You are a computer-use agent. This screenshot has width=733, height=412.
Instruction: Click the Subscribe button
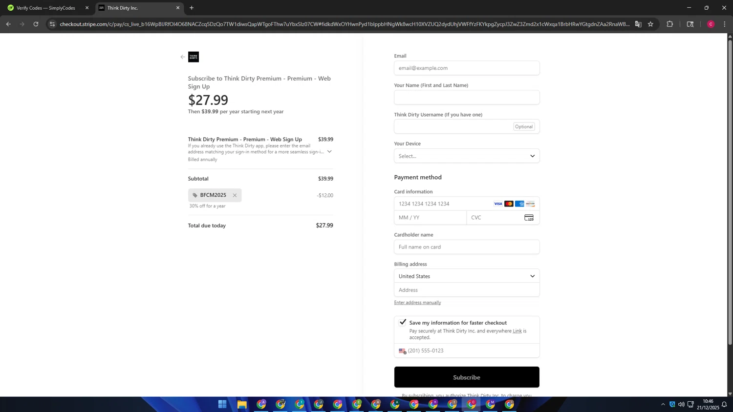(467, 377)
